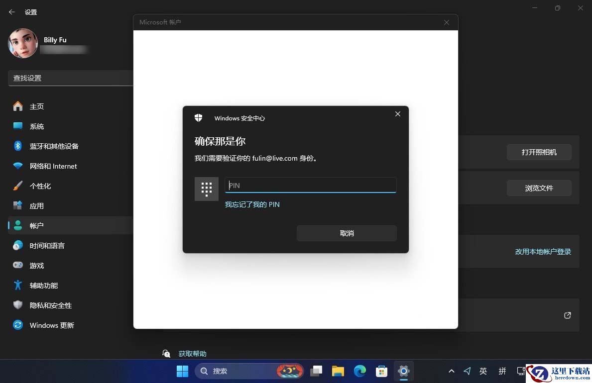Viewport: 592px width, 383px height.
Task: Open Microsoft Edge from taskbar
Action: (360, 371)
